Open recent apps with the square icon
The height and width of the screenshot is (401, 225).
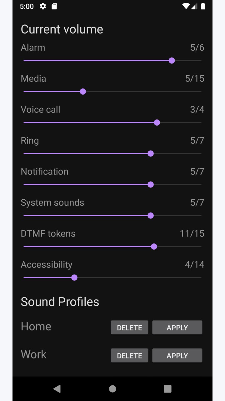[x=167, y=389]
